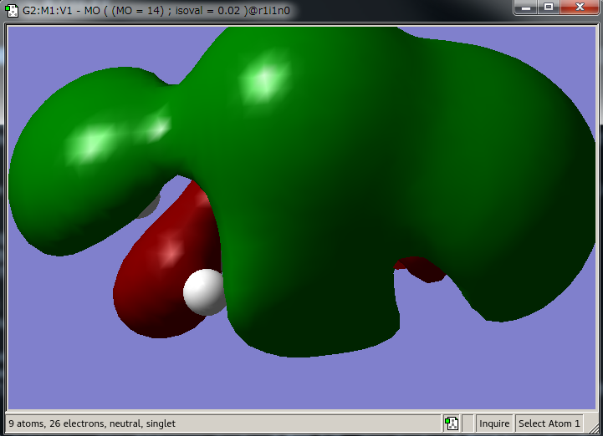Click the Inquire status bar button
Viewport: 603px width, 436px height.
coord(494,423)
